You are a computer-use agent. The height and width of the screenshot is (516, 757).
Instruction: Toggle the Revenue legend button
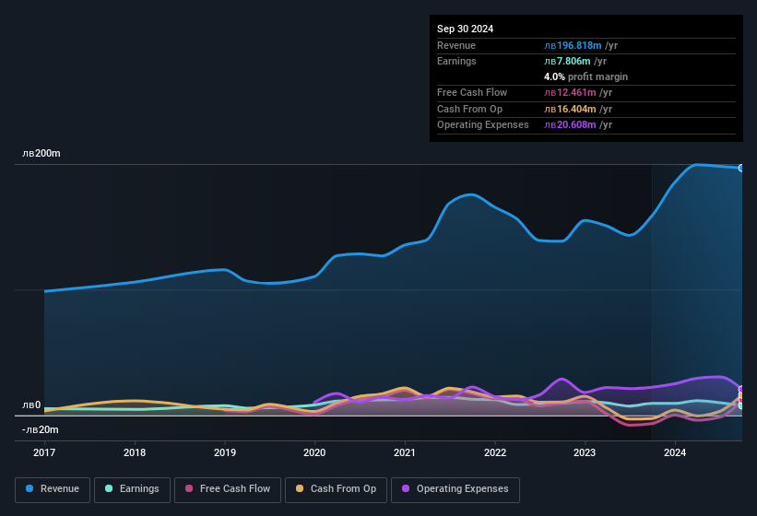pyautogui.click(x=53, y=489)
